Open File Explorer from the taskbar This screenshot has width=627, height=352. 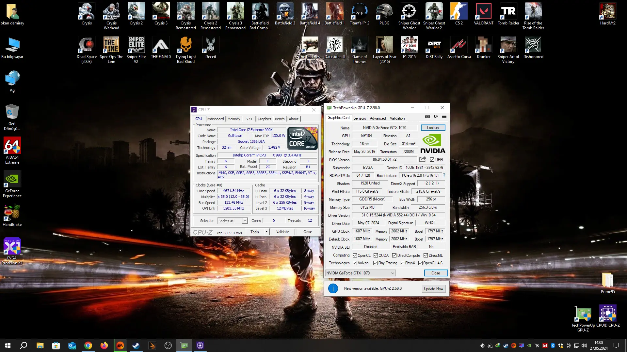(x=40, y=345)
